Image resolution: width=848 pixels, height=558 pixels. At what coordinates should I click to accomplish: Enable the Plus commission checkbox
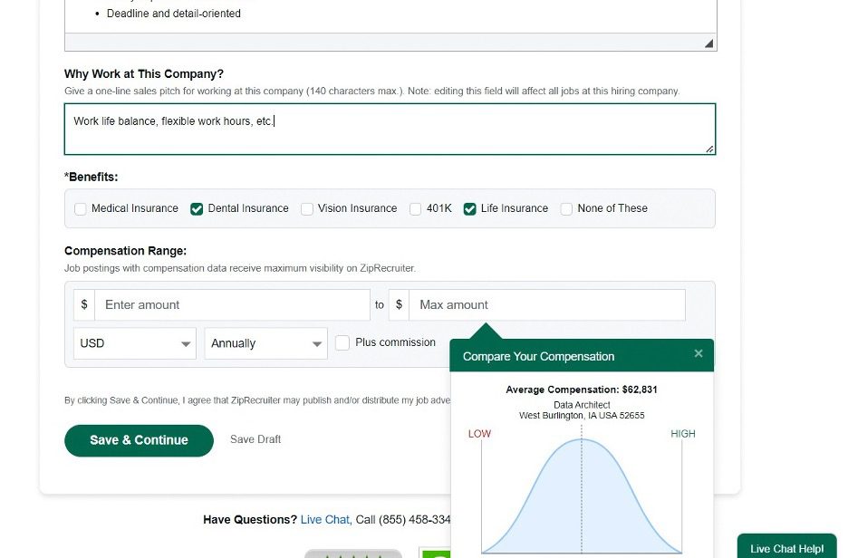[342, 343]
